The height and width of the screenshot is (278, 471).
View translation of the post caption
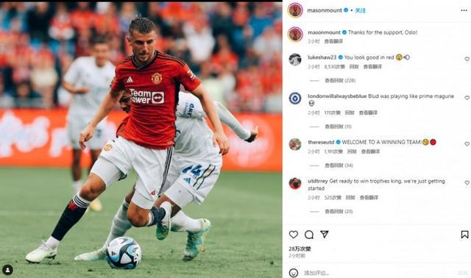tap(333, 41)
